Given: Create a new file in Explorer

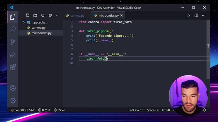Looking at the screenshot, I should pos(28,15).
